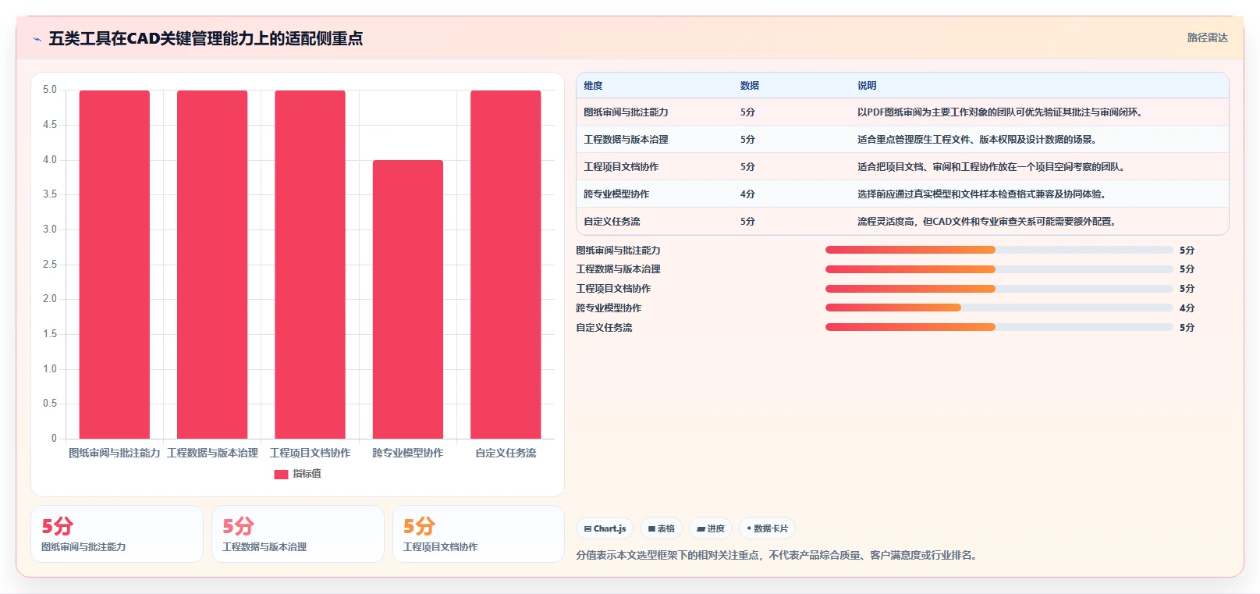1260x594 pixels.
Task: Click the description starting 以PDF图纸审阅
Action: point(1002,112)
